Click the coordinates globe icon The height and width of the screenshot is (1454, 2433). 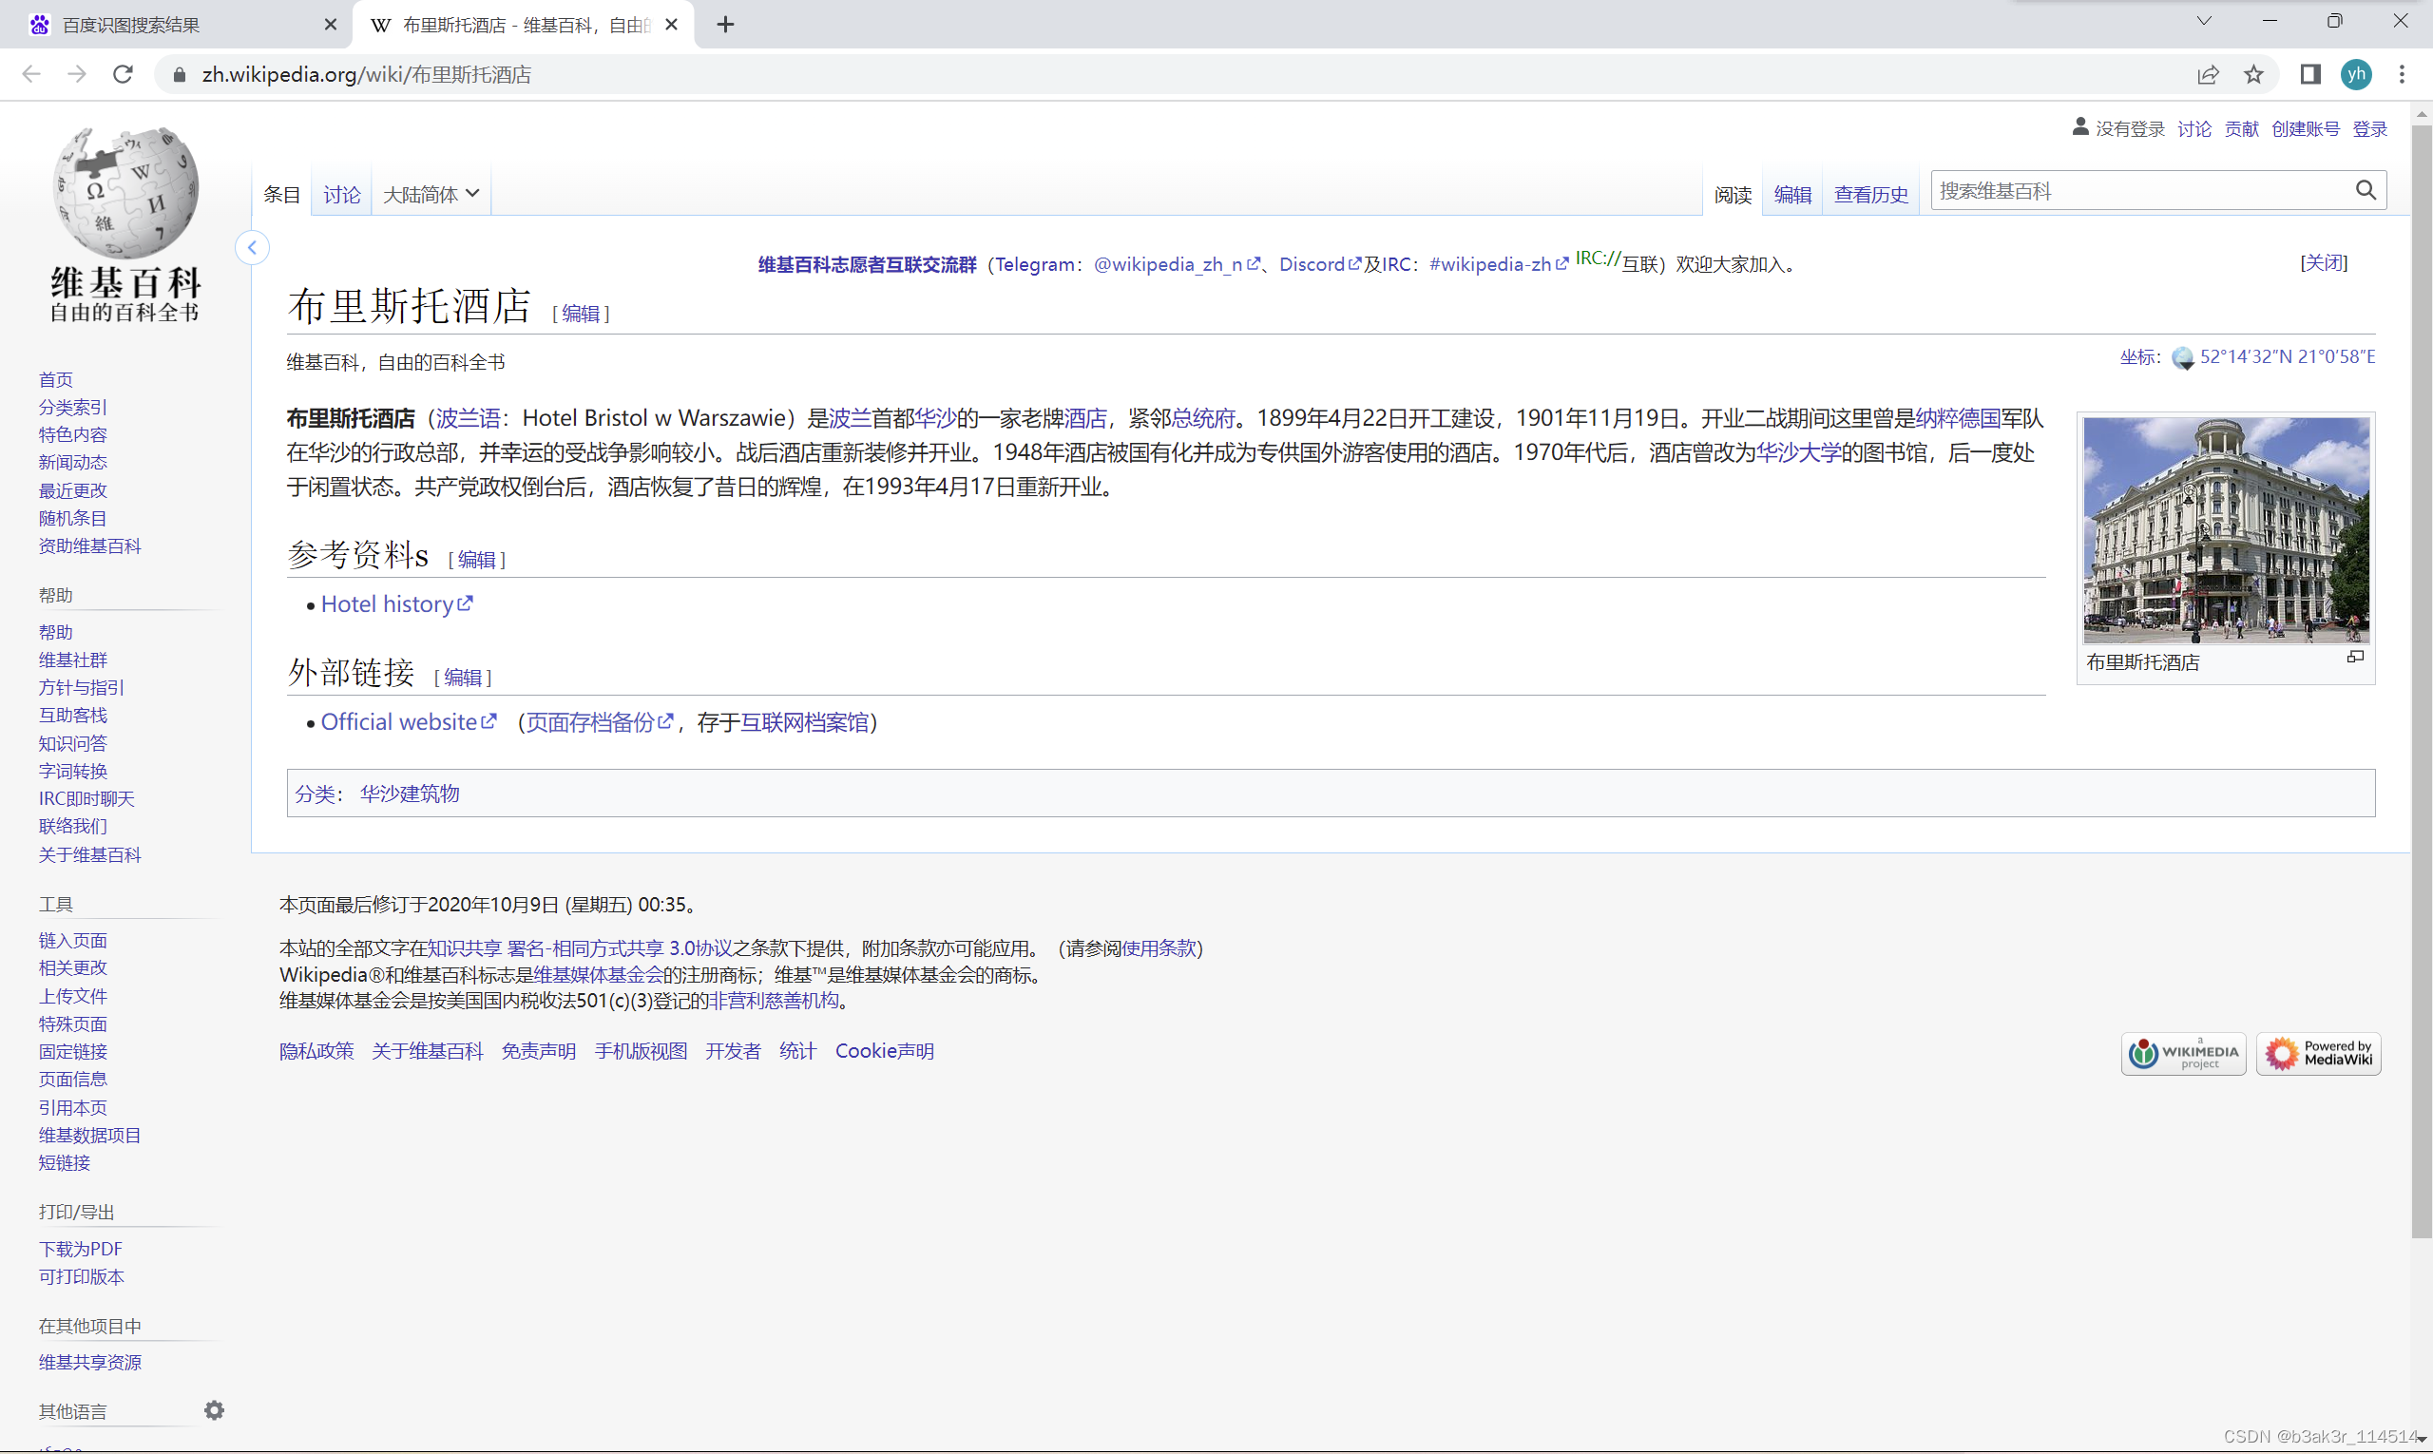tap(2182, 357)
